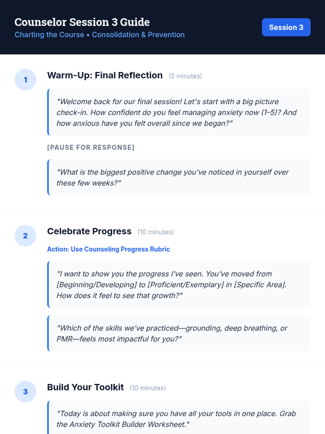Click Celebrate Progress 10 minutes label
Image resolution: width=325 pixels, height=434 pixels.
[155, 232]
